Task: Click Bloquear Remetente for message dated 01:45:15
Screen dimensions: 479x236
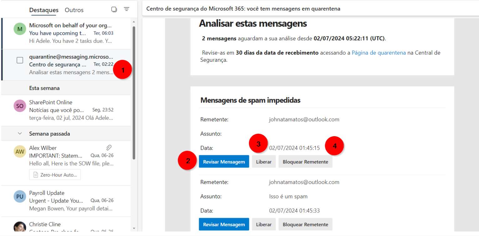Action: click(305, 161)
